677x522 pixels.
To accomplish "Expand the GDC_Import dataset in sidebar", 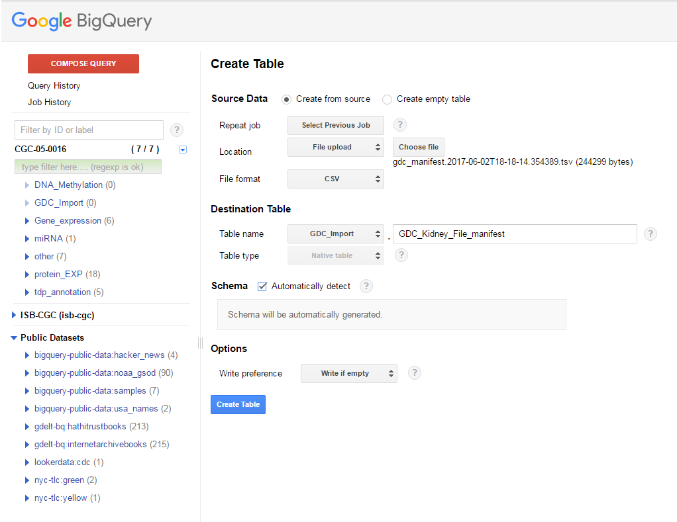I will coord(26,203).
